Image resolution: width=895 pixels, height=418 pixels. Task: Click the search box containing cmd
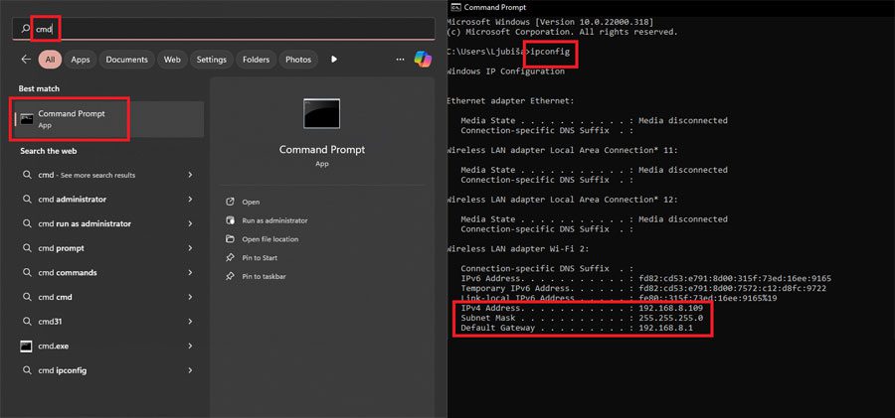(223, 29)
